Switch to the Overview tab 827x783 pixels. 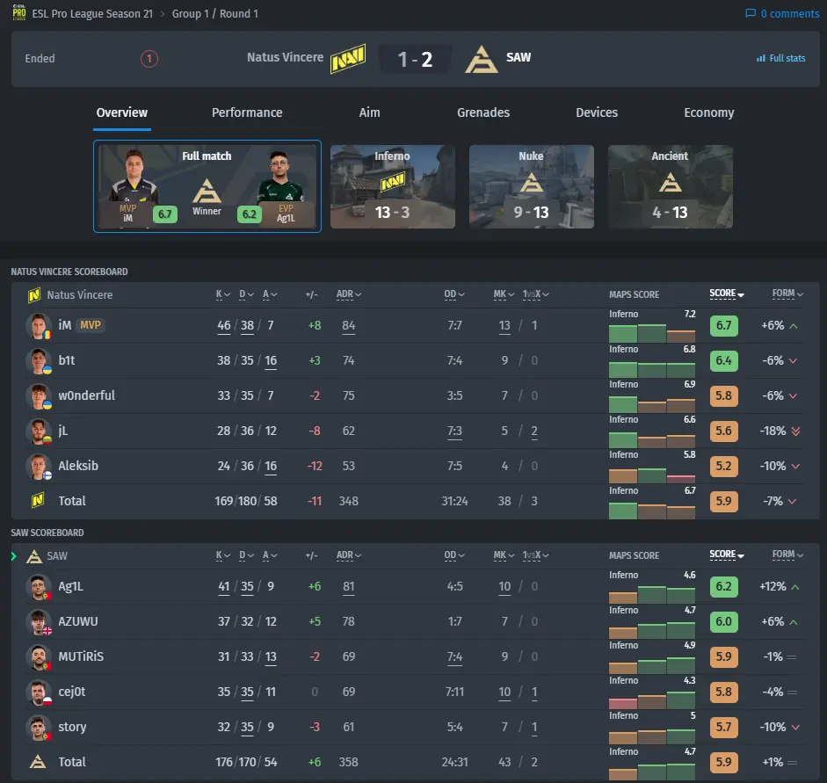(x=122, y=112)
